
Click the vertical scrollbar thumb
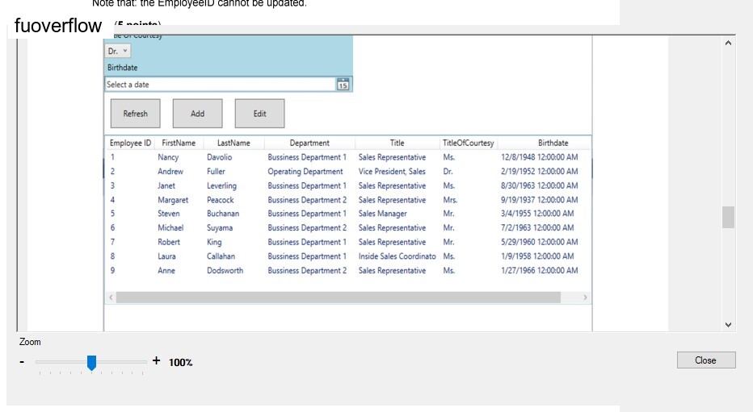click(728, 218)
